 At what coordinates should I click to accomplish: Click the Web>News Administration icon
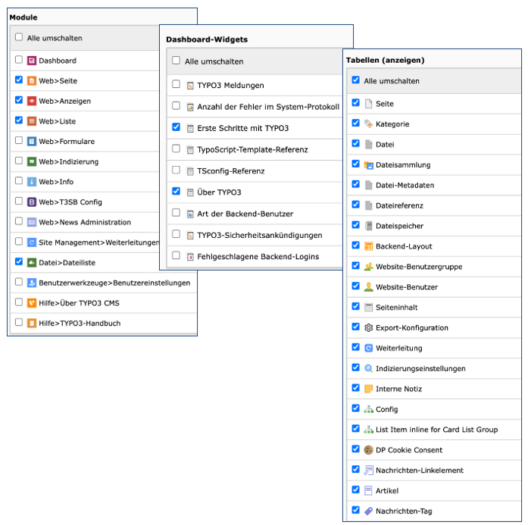click(32, 223)
